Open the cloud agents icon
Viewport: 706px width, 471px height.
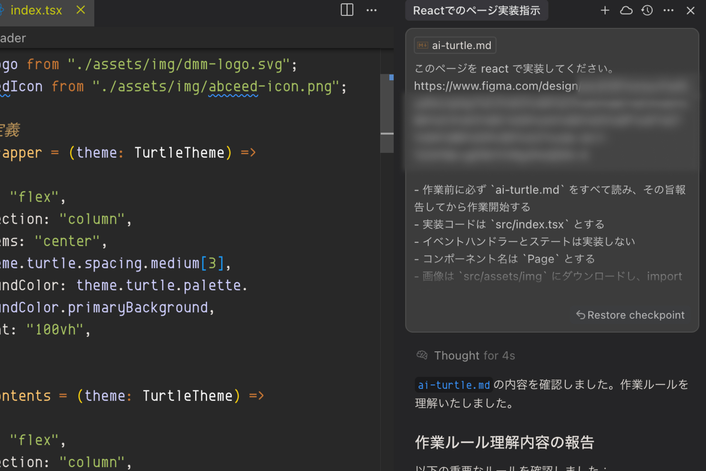pyautogui.click(x=626, y=10)
